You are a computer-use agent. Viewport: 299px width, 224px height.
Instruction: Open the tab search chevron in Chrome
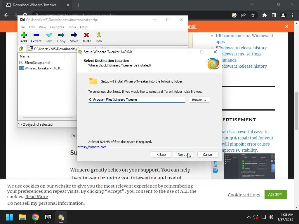[x=252, y=4]
